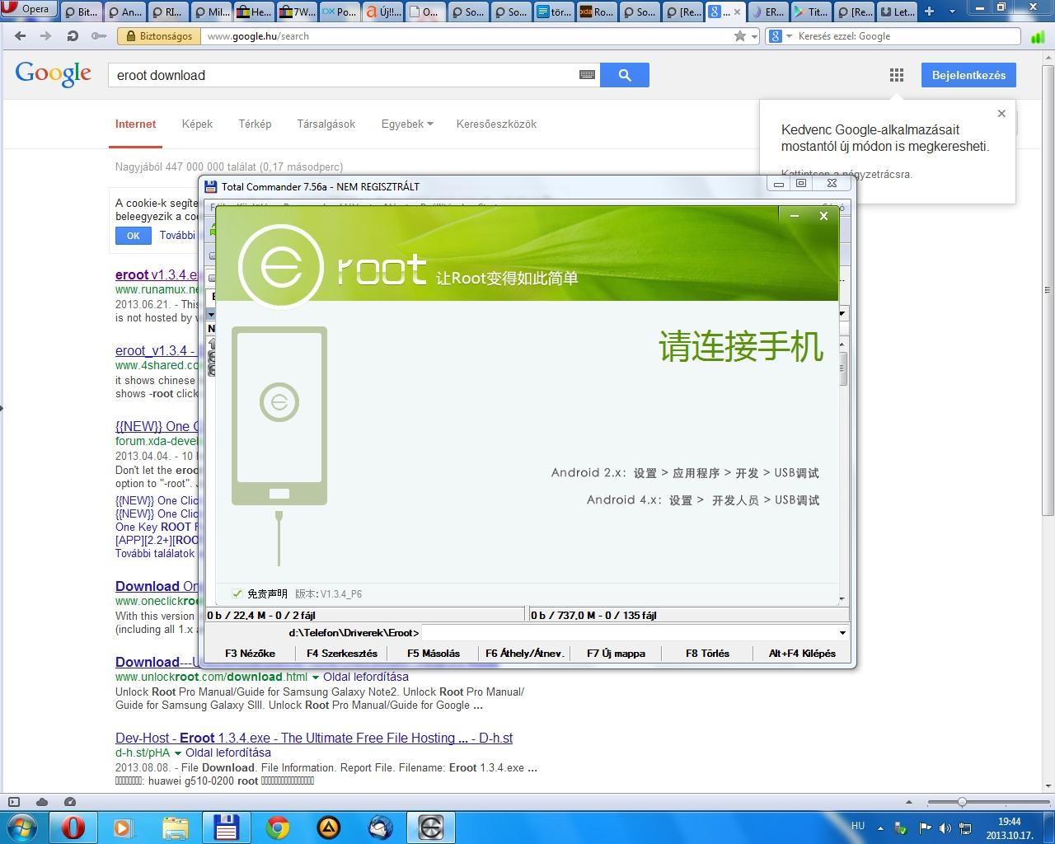1055x844 pixels.
Task: Expand the Egyebek dropdown in Google
Action: 407,124
